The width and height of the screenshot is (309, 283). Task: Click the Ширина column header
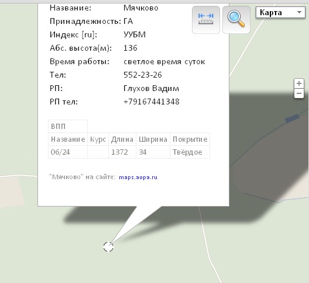[153, 139]
